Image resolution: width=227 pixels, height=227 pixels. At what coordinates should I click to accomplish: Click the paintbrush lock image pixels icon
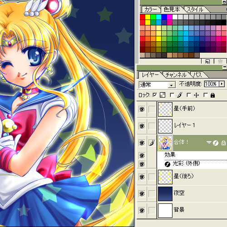(179, 95)
